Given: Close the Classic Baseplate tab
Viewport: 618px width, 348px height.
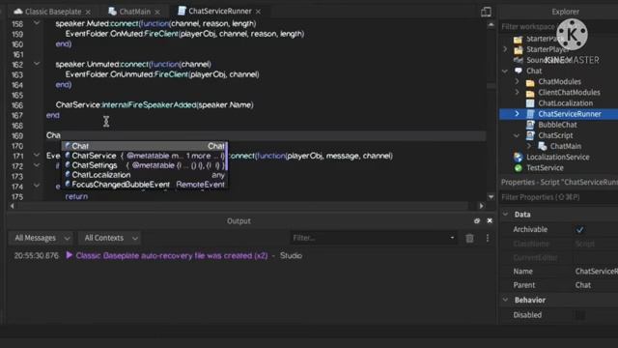Looking at the screenshot, I should (88, 12).
